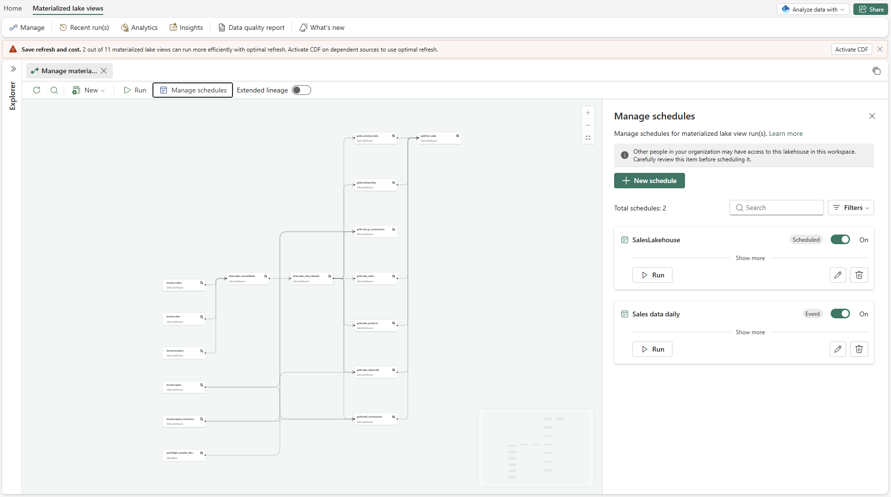Image resolution: width=891 pixels, height=497 pixels.
Task: Open the Analytics ribbon item
Action: click(x=139, y=27)
